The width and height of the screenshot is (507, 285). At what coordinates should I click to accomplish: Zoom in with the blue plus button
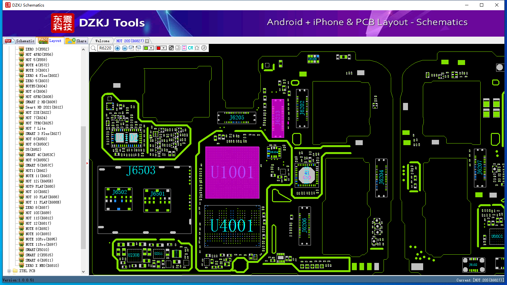pyautogui.click(x=118, y=48)
